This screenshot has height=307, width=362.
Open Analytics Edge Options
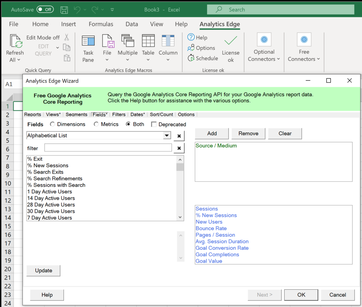(201, 48)
